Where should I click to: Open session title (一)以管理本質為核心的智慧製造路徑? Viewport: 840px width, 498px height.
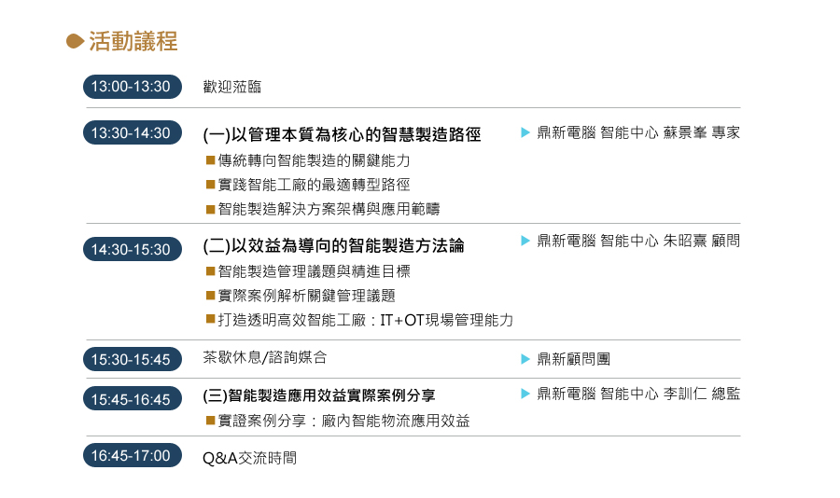[342, 134]
